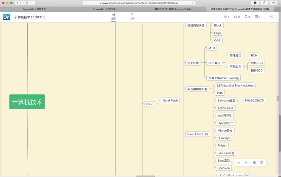Viewport: 281px width, 177px height.
Task: Select the root node 计算机技术
Action: (27, 102)
